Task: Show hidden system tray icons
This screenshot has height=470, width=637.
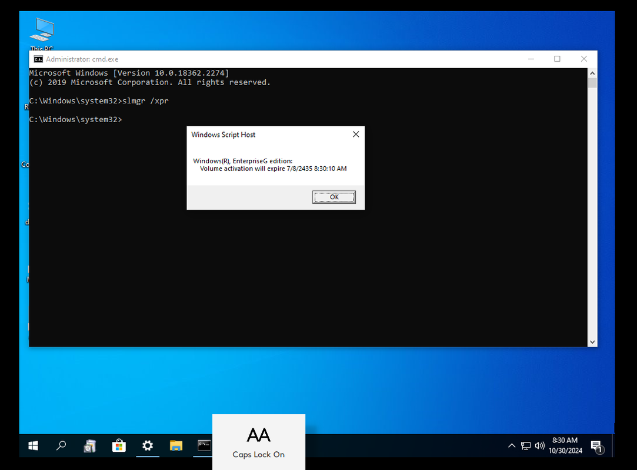Action: click(512, 446)
